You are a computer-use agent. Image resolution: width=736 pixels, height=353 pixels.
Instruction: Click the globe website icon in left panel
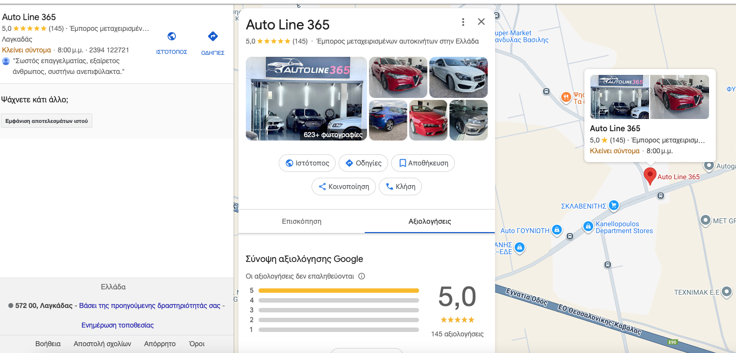(172, 36)
